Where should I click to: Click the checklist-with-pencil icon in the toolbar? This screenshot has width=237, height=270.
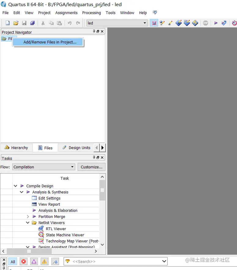pos(162,23)
